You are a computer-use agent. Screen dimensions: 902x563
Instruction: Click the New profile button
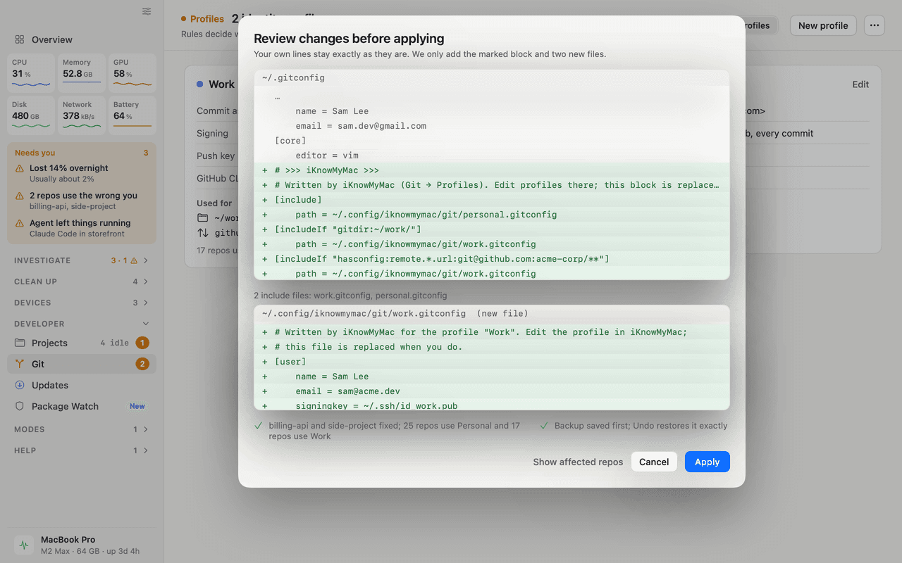(x=823, y=25)
